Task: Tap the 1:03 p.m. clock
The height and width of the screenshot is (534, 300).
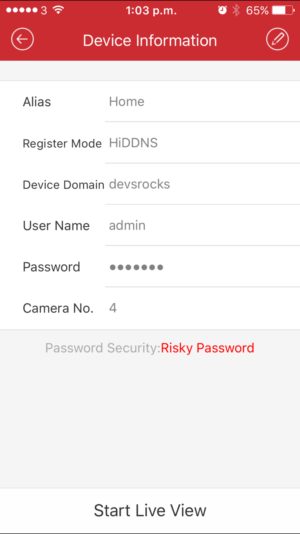Action: [151, 11]
